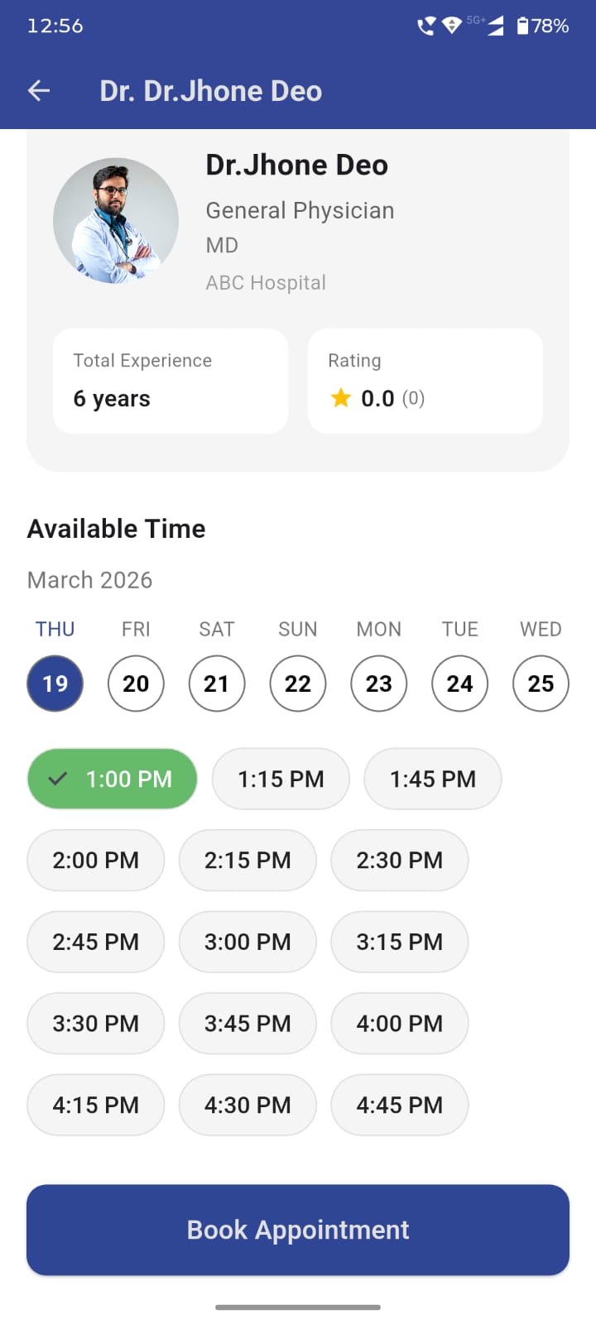Viewport: 596px width, 1324px height.
Task: Choose Saturday the 21st date
Action: coord(217,684)
